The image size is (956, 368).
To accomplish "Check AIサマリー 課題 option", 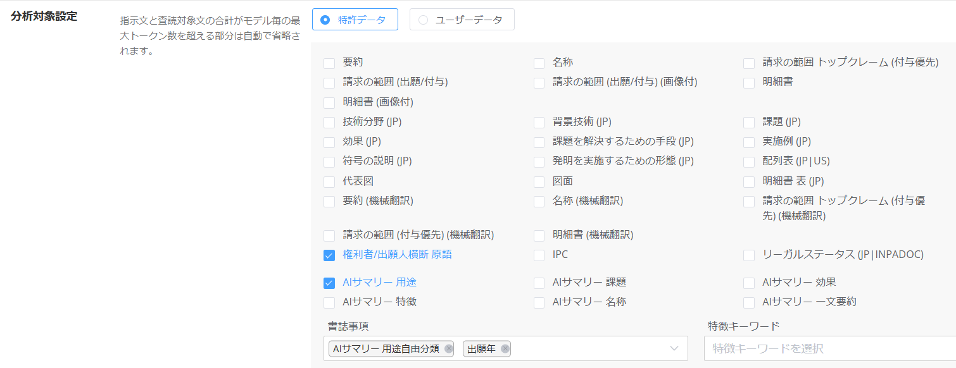I will (x=539, y=283).
